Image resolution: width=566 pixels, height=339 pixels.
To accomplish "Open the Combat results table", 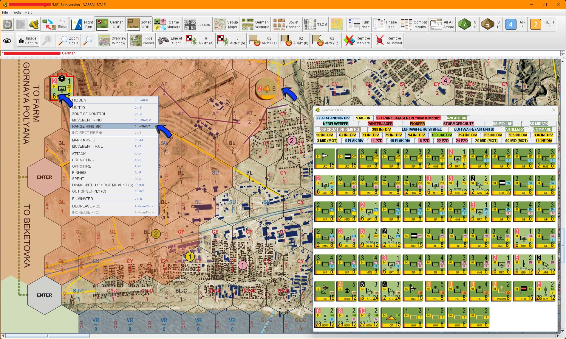I will [x=414, y=24].
